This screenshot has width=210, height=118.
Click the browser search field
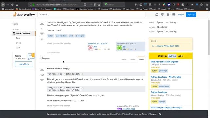pyautogui.click(x=114, y=5)
